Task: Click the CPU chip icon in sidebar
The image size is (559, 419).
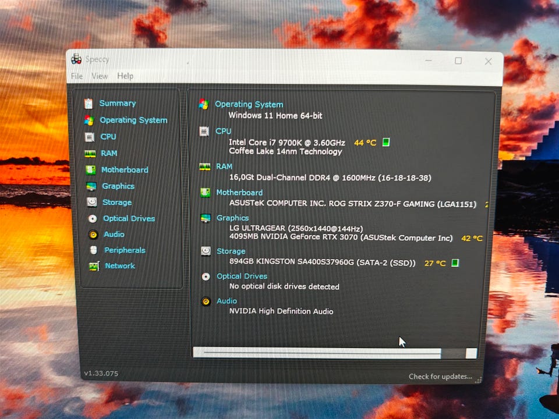Action: [x=90, y=137]
